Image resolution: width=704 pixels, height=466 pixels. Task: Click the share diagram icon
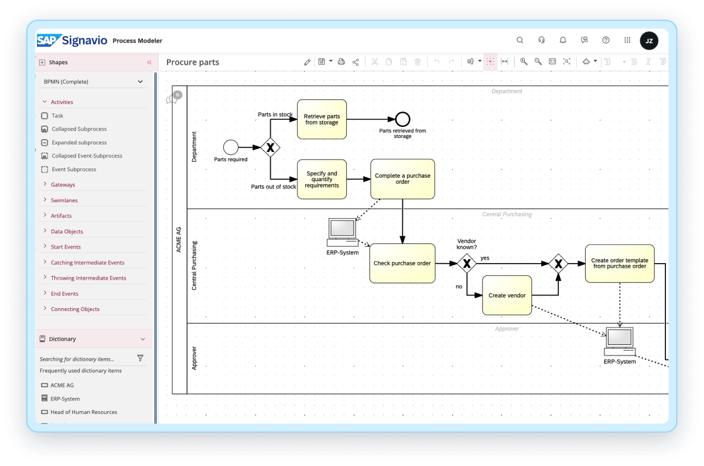tap(356, 62)
